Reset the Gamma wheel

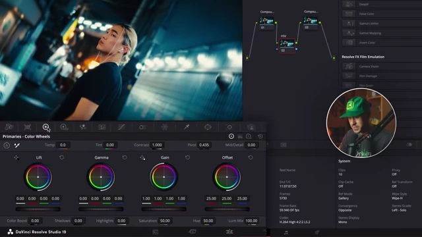125,157
